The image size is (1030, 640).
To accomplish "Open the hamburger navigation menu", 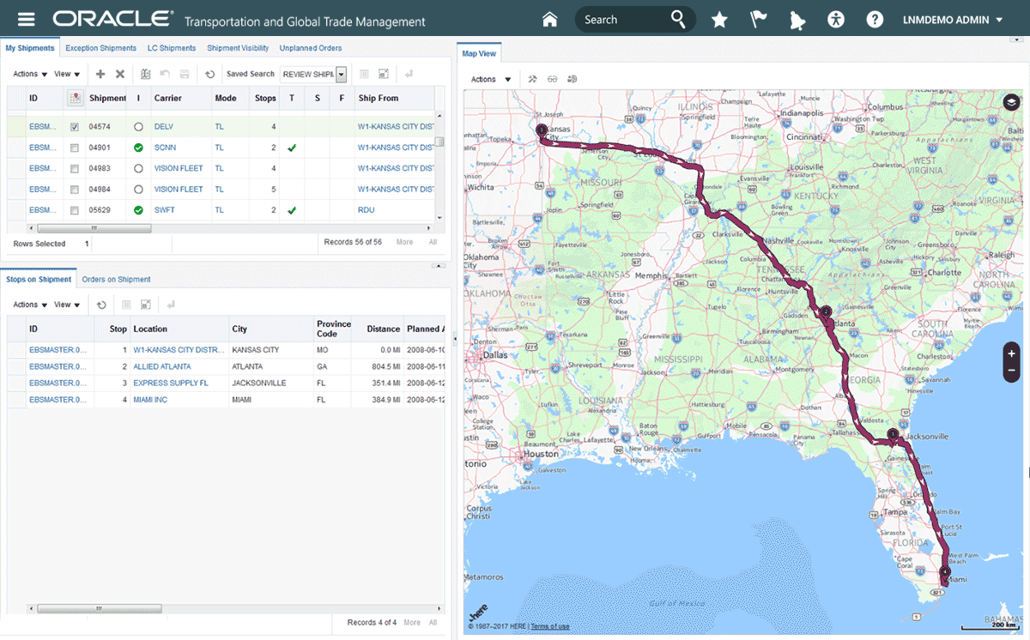I will pyautogui.click(x=27, y=20).
